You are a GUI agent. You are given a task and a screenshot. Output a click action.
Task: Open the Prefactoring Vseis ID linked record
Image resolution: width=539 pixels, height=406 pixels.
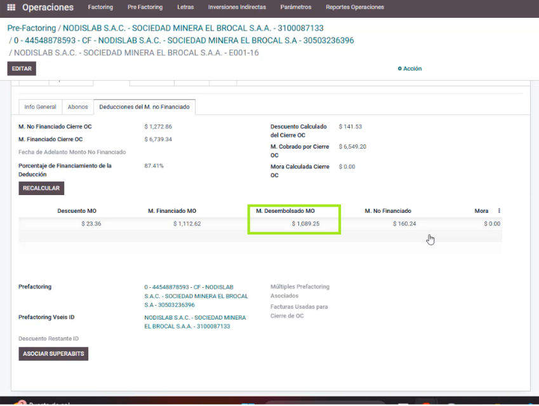tap(195, 321)
